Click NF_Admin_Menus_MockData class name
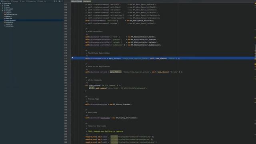 pyautogui.click(x=141, y=21)
